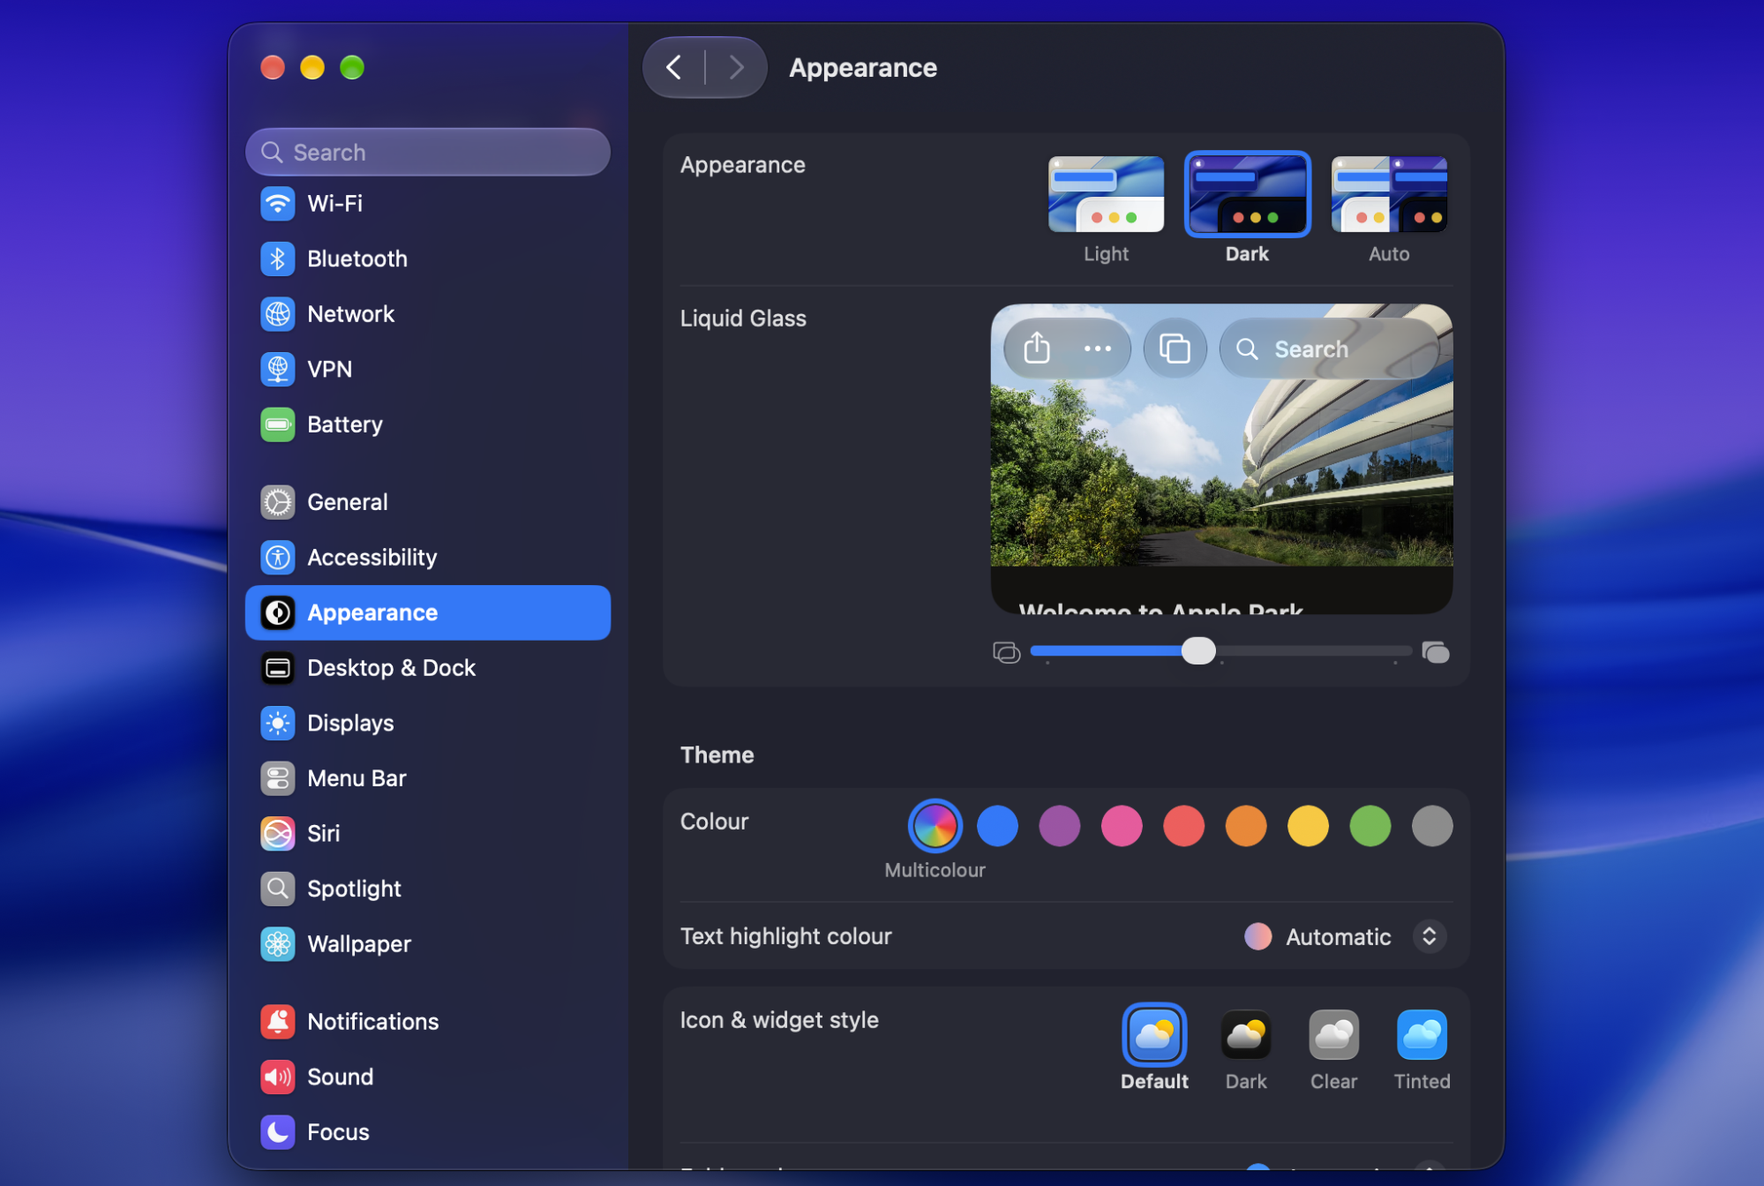1764x1186 pixels.
Task: Go forward with the right chevron
Action: (736, 67)
